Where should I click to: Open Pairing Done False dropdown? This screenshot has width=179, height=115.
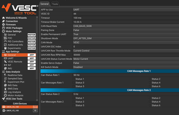(126, 30)
